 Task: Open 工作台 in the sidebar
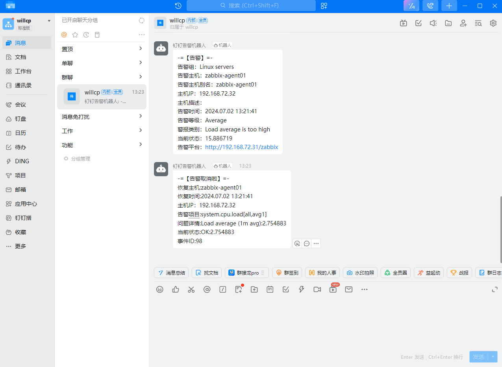27,71
